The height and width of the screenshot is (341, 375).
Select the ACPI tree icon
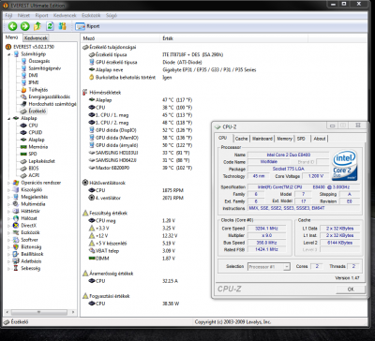(x=23, y=175)
